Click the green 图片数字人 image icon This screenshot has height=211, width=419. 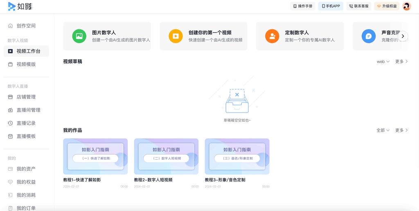[x=79, y=36]
